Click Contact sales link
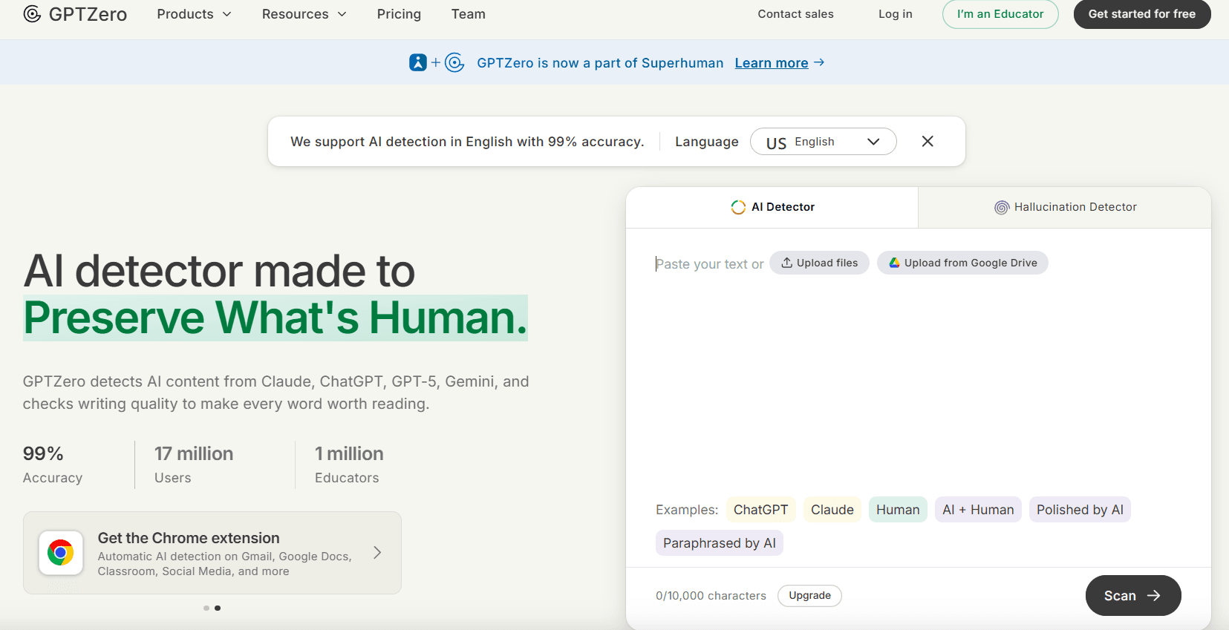This screenshot has height=630, width=1229. pyautogui.click(x=795, y=14)
